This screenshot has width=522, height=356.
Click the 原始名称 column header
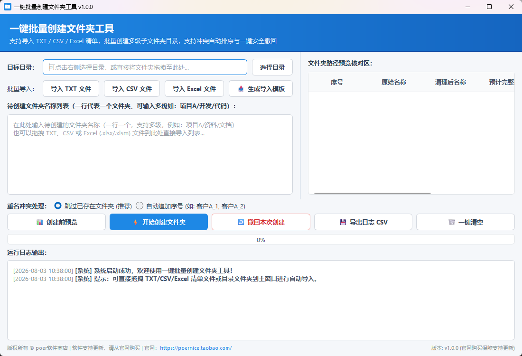tap(394, 82)
